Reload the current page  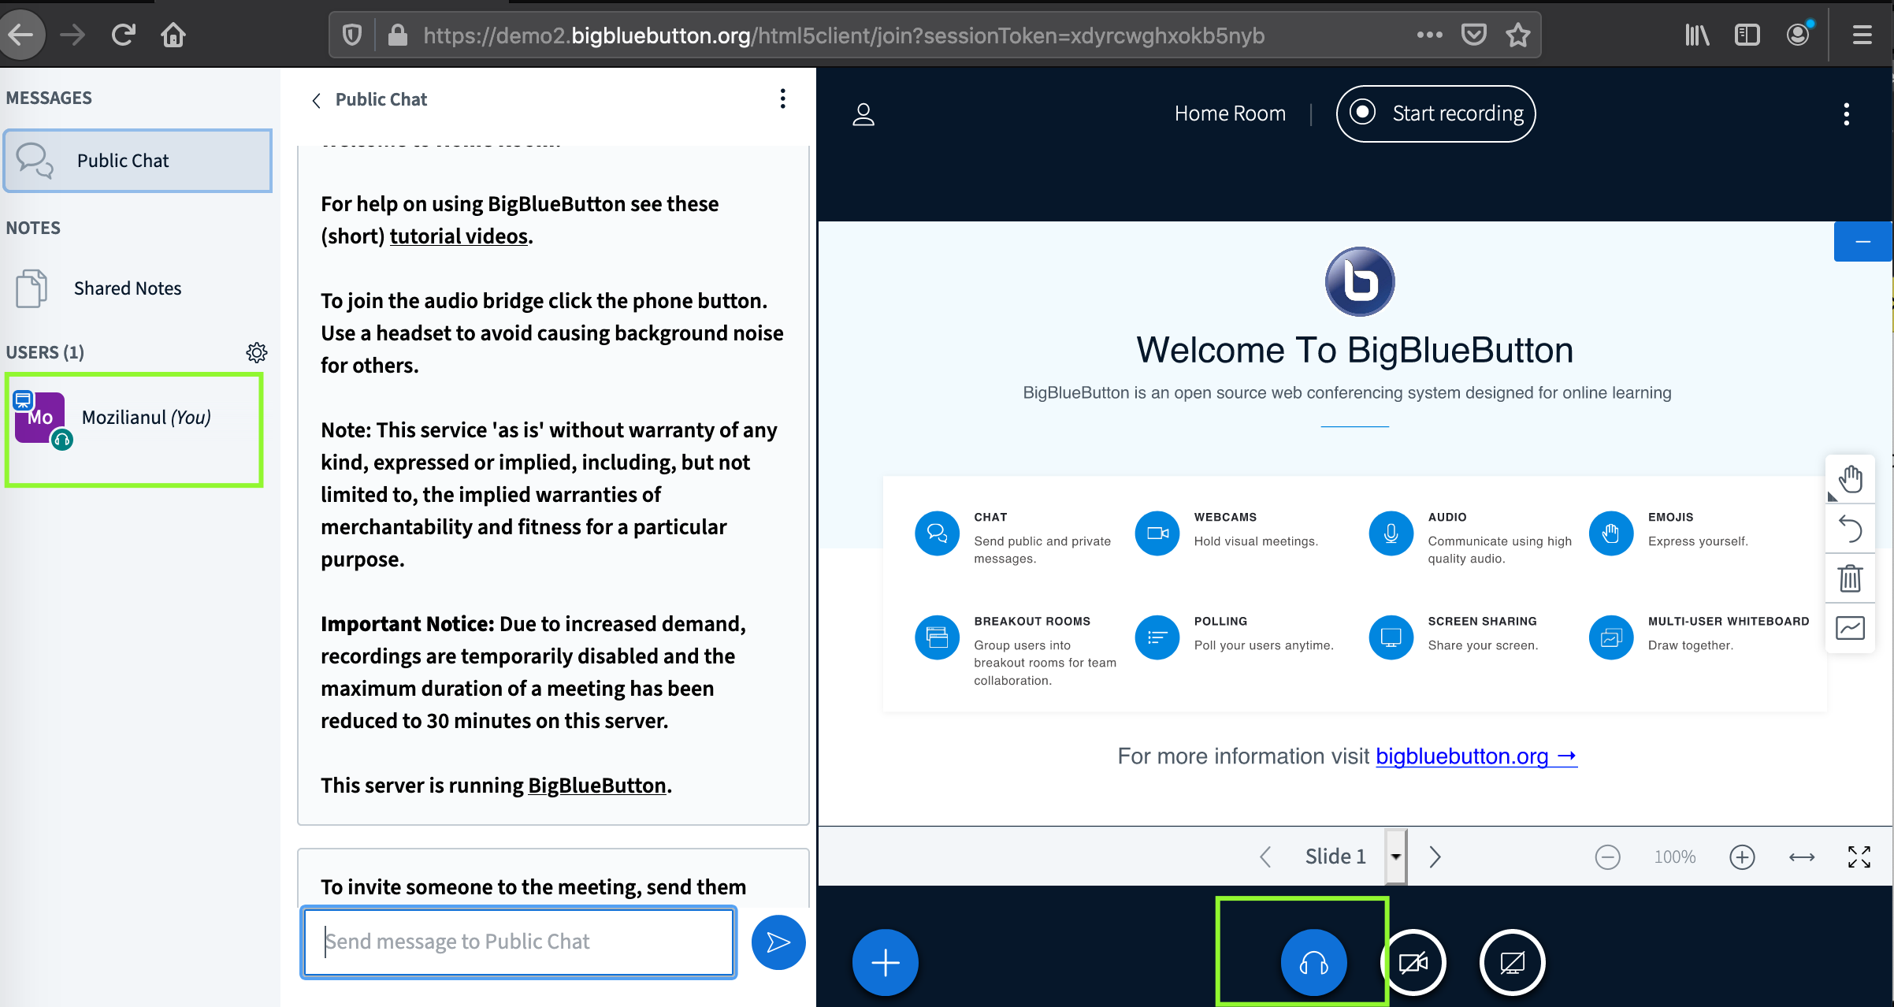click(124, 35)
